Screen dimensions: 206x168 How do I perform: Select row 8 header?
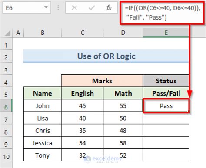tap(6, 130)
